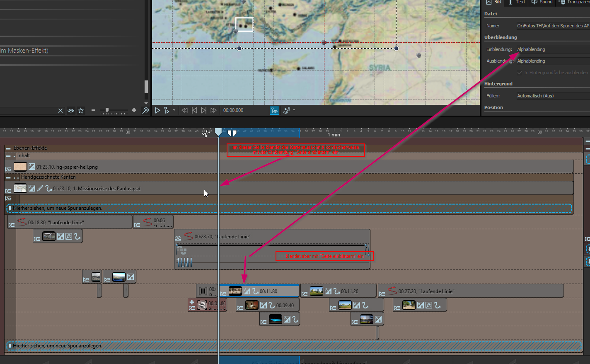
Task: Click the upper 'Hierher ziehen, um neue Spur anzulegen' zone
Action: (x=289, y=208)
